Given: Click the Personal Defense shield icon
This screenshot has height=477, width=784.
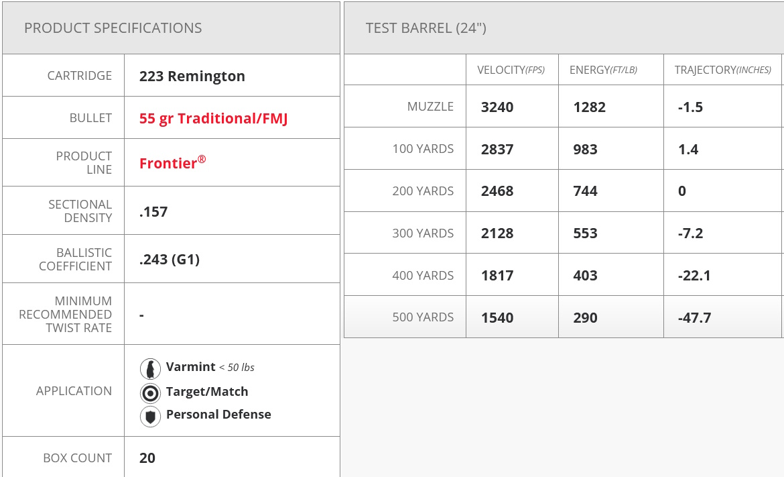Looking at the screenshot, I should tap(151, 416).
